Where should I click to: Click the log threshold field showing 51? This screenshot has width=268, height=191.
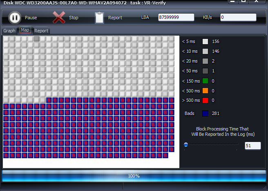[x=253, y=146]
